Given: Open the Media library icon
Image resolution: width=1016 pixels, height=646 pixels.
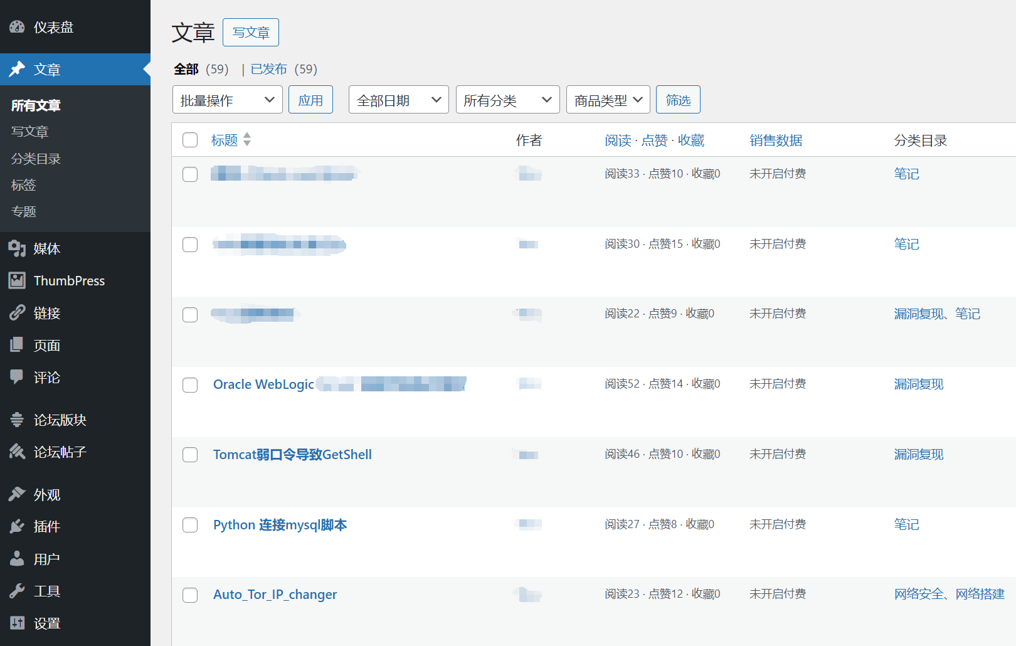Looking at the screenshot, I should coord(17,249).
